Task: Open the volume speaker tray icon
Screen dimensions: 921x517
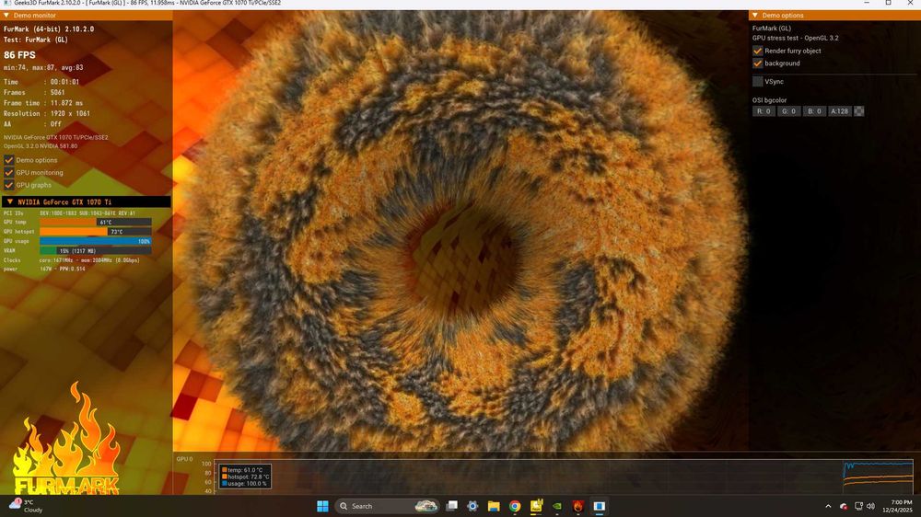Action: click(870, 506)
